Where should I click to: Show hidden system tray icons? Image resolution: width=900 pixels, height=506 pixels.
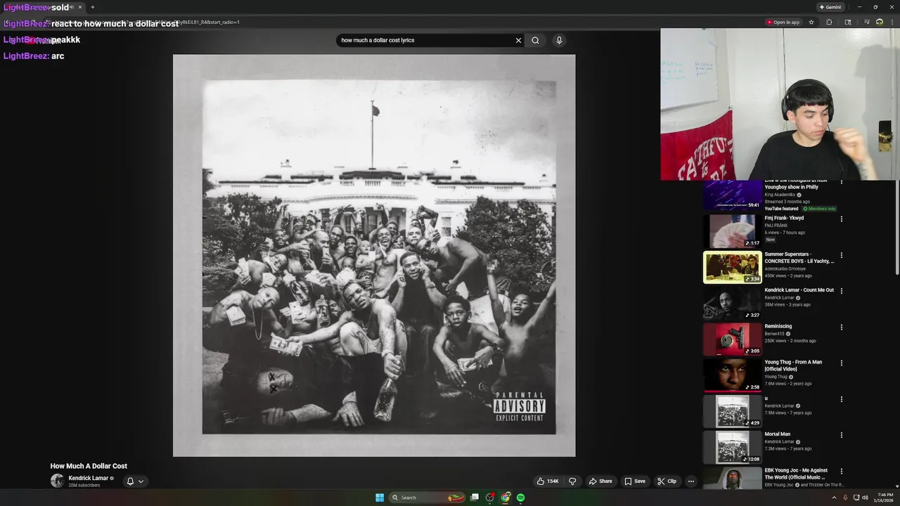(834, 498)
